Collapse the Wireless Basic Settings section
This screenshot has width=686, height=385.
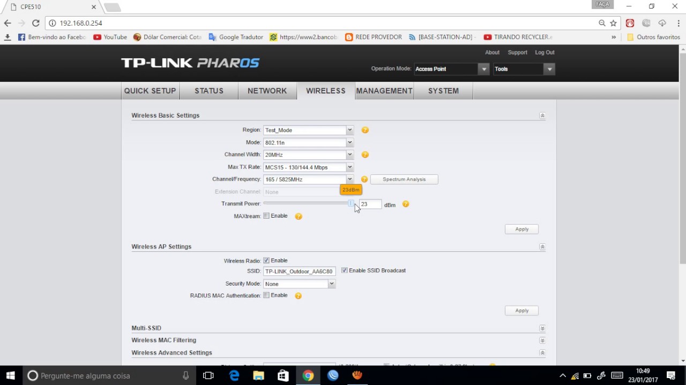tap(542, 115)
